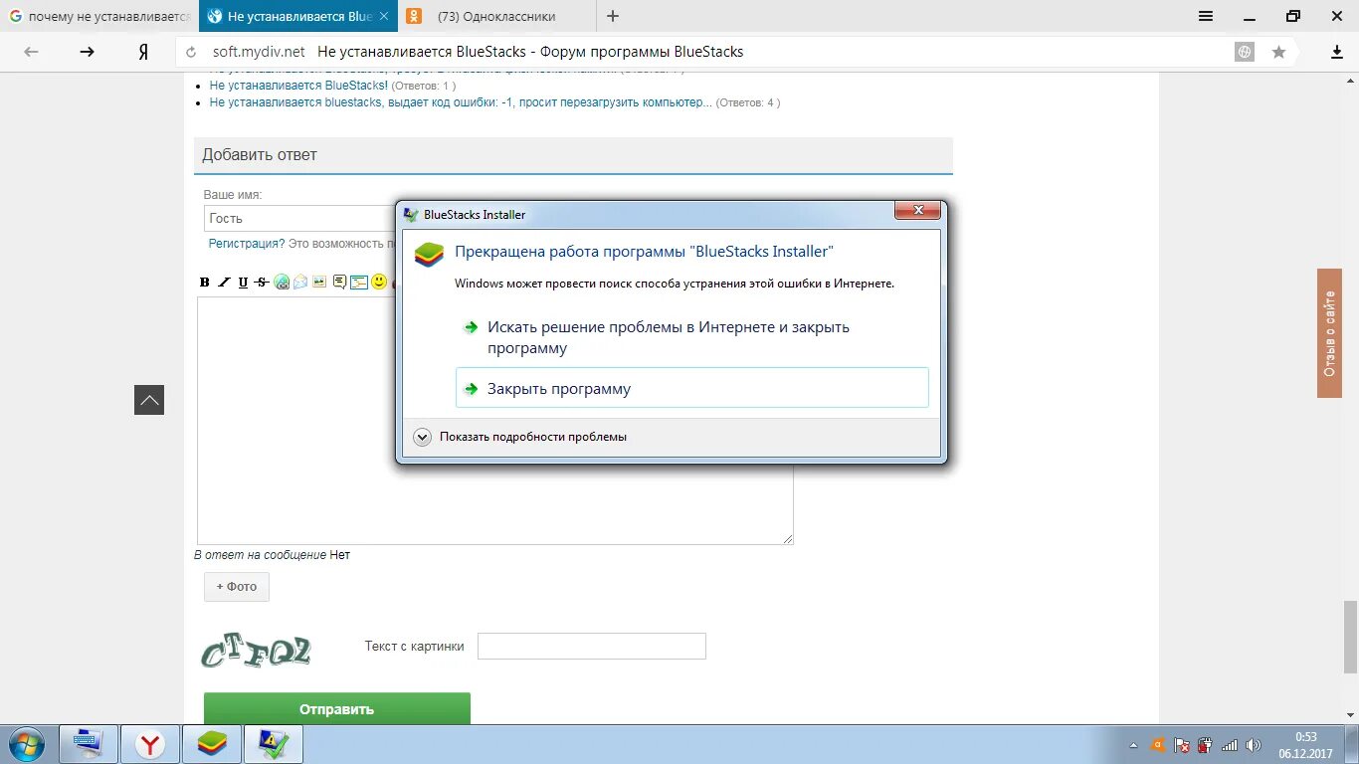This screenshot has height=764, width=1359.
Task: Reload the page using refresh icon
Action: coord(192,52)
